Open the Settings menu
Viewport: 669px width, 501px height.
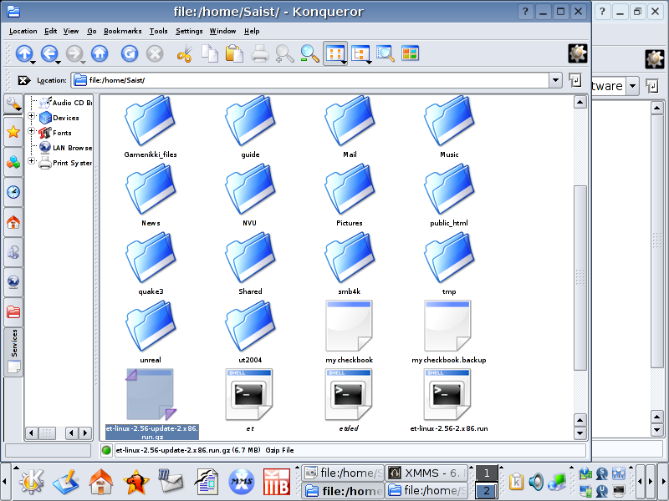(x=189, y=31)
